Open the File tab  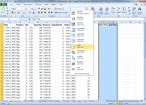click(x=4, y=5)
